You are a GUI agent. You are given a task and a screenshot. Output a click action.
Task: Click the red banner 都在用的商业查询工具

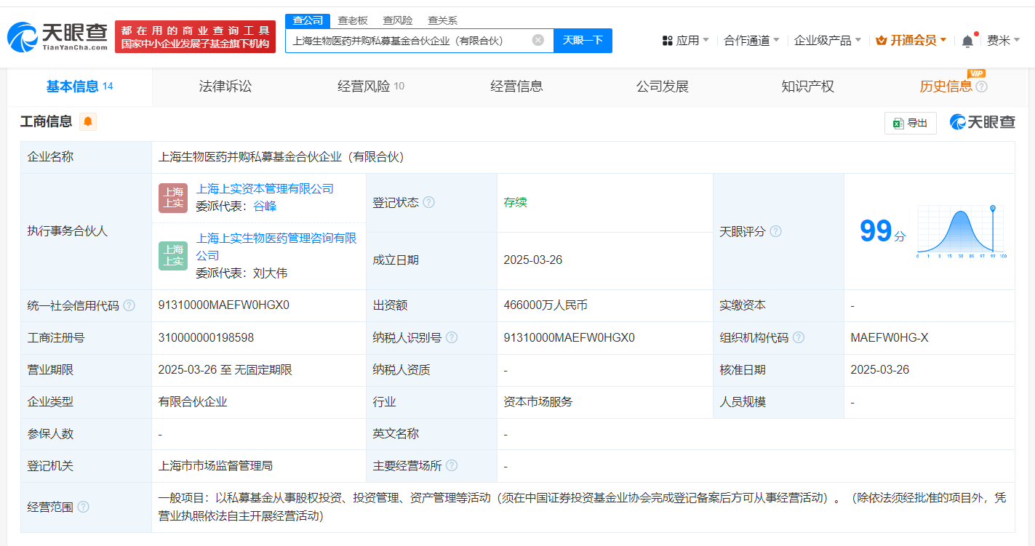pyautogui.click(x=195, y=36)
